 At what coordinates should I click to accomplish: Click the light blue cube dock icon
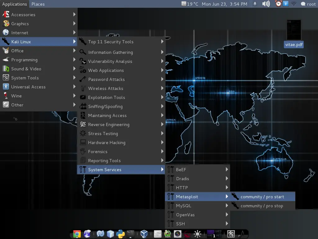[110, 234]
